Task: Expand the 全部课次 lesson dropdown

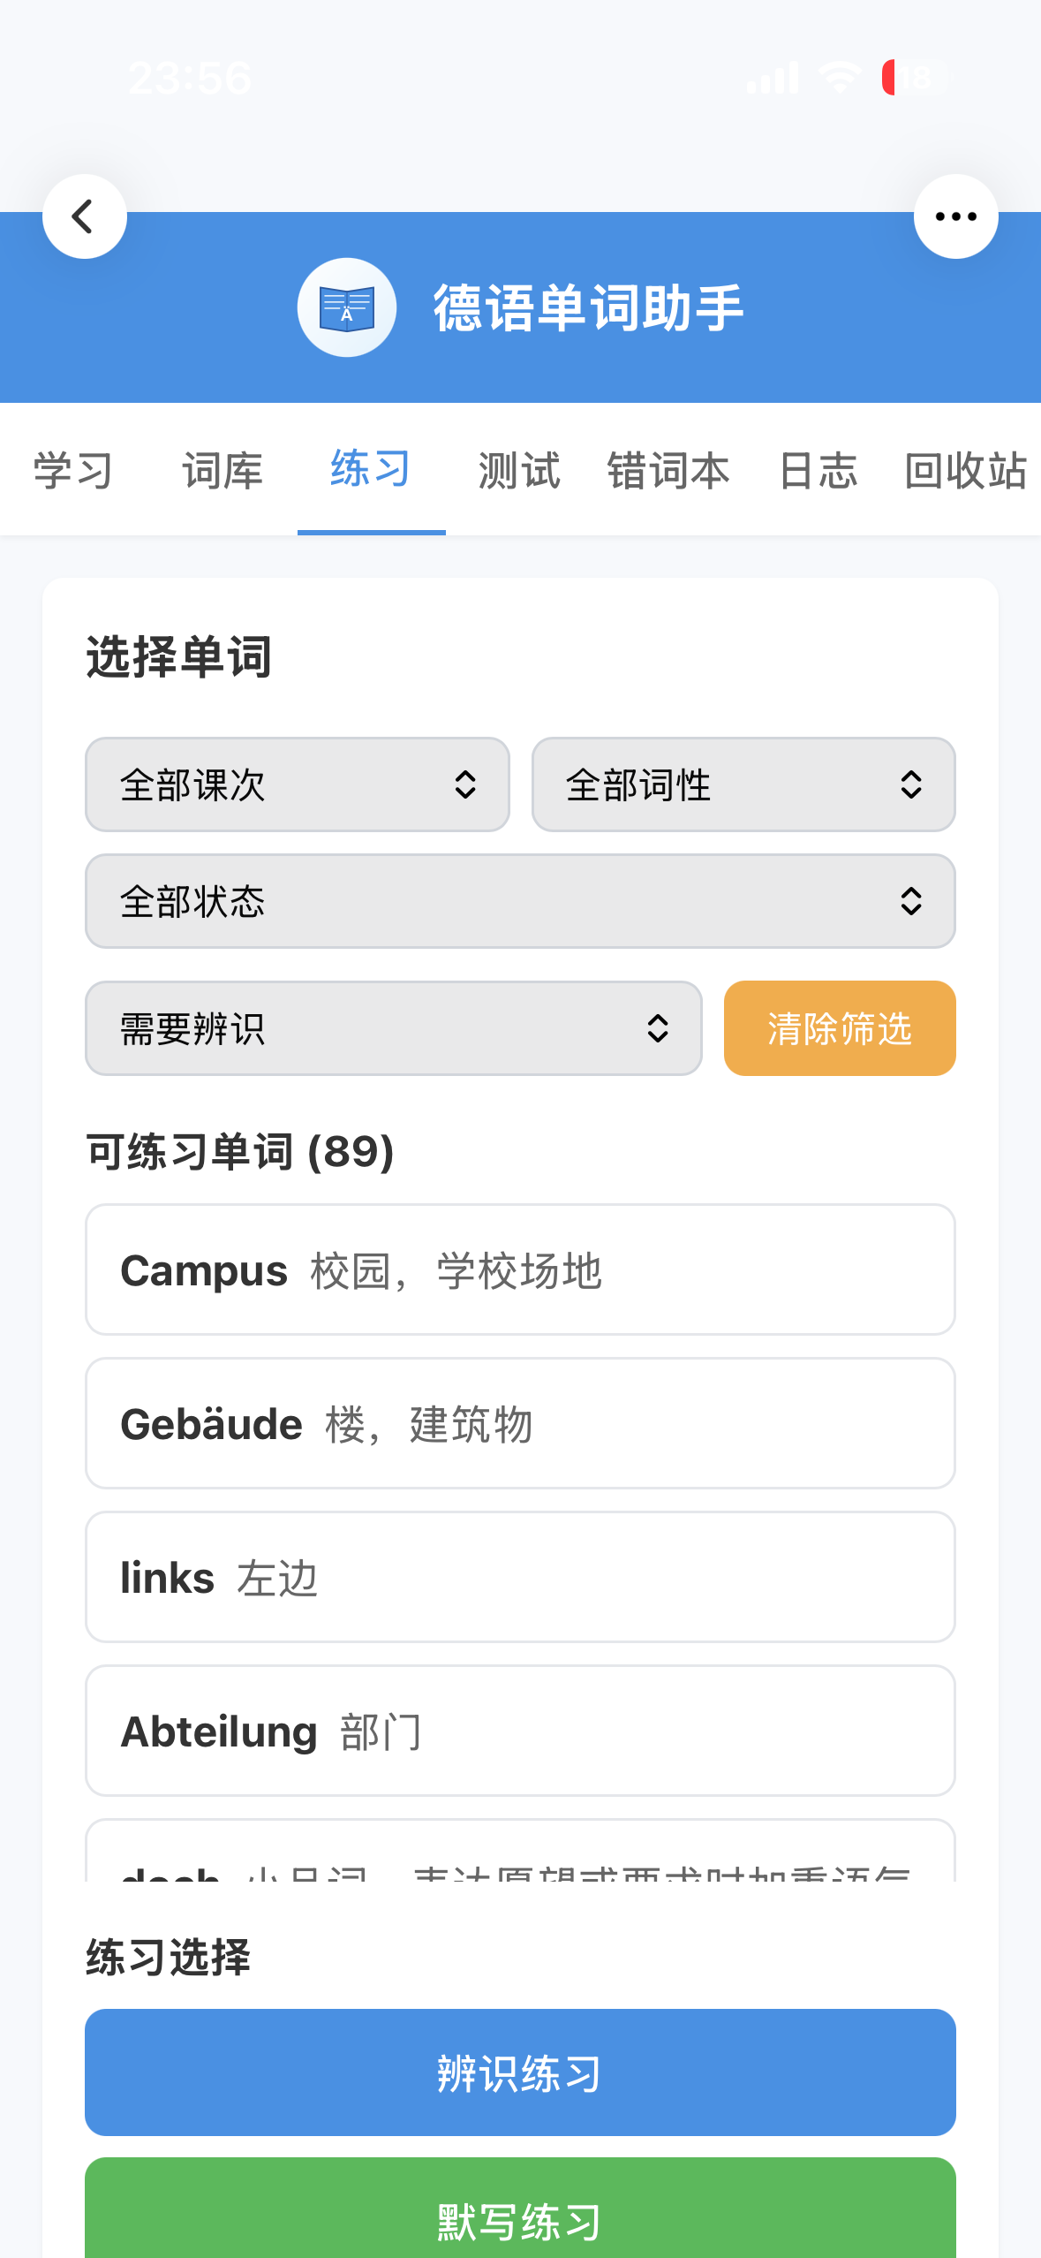Action: tap(297, 784)
